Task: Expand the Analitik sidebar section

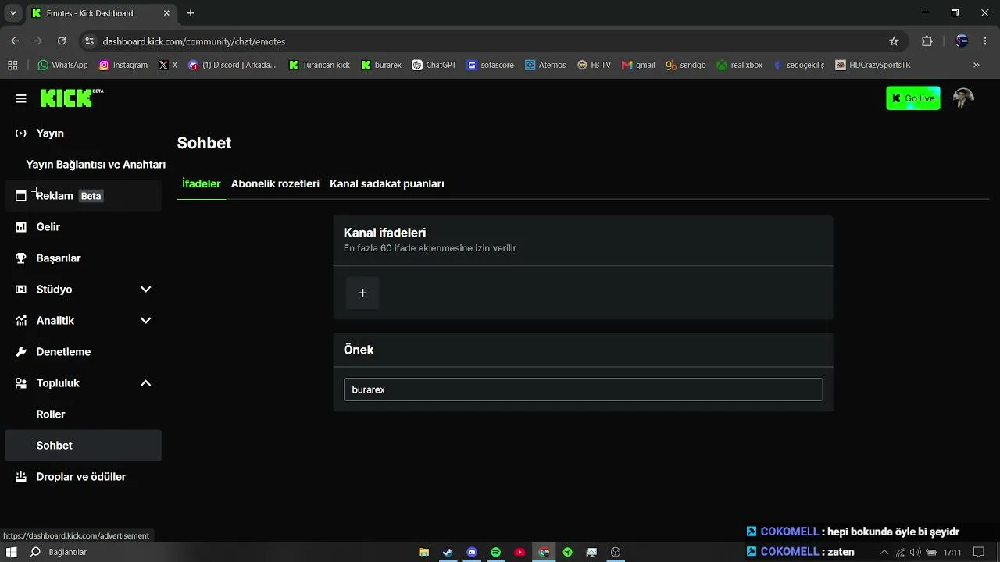Action: tap(145, 321)
